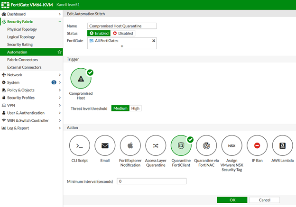The height and width of the screenshot is (207, 296).
Task: Select the AWS Lambda action icon
Action: tap(283, 145)
